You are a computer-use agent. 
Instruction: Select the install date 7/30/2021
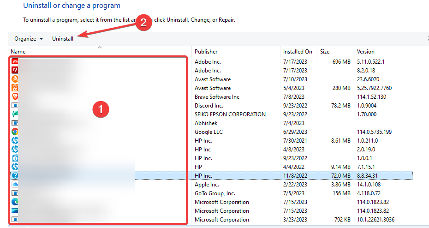coord(295,140)
